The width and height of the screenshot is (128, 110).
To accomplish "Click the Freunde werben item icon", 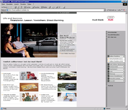I will pyautogui.click(x=108, y=79).
